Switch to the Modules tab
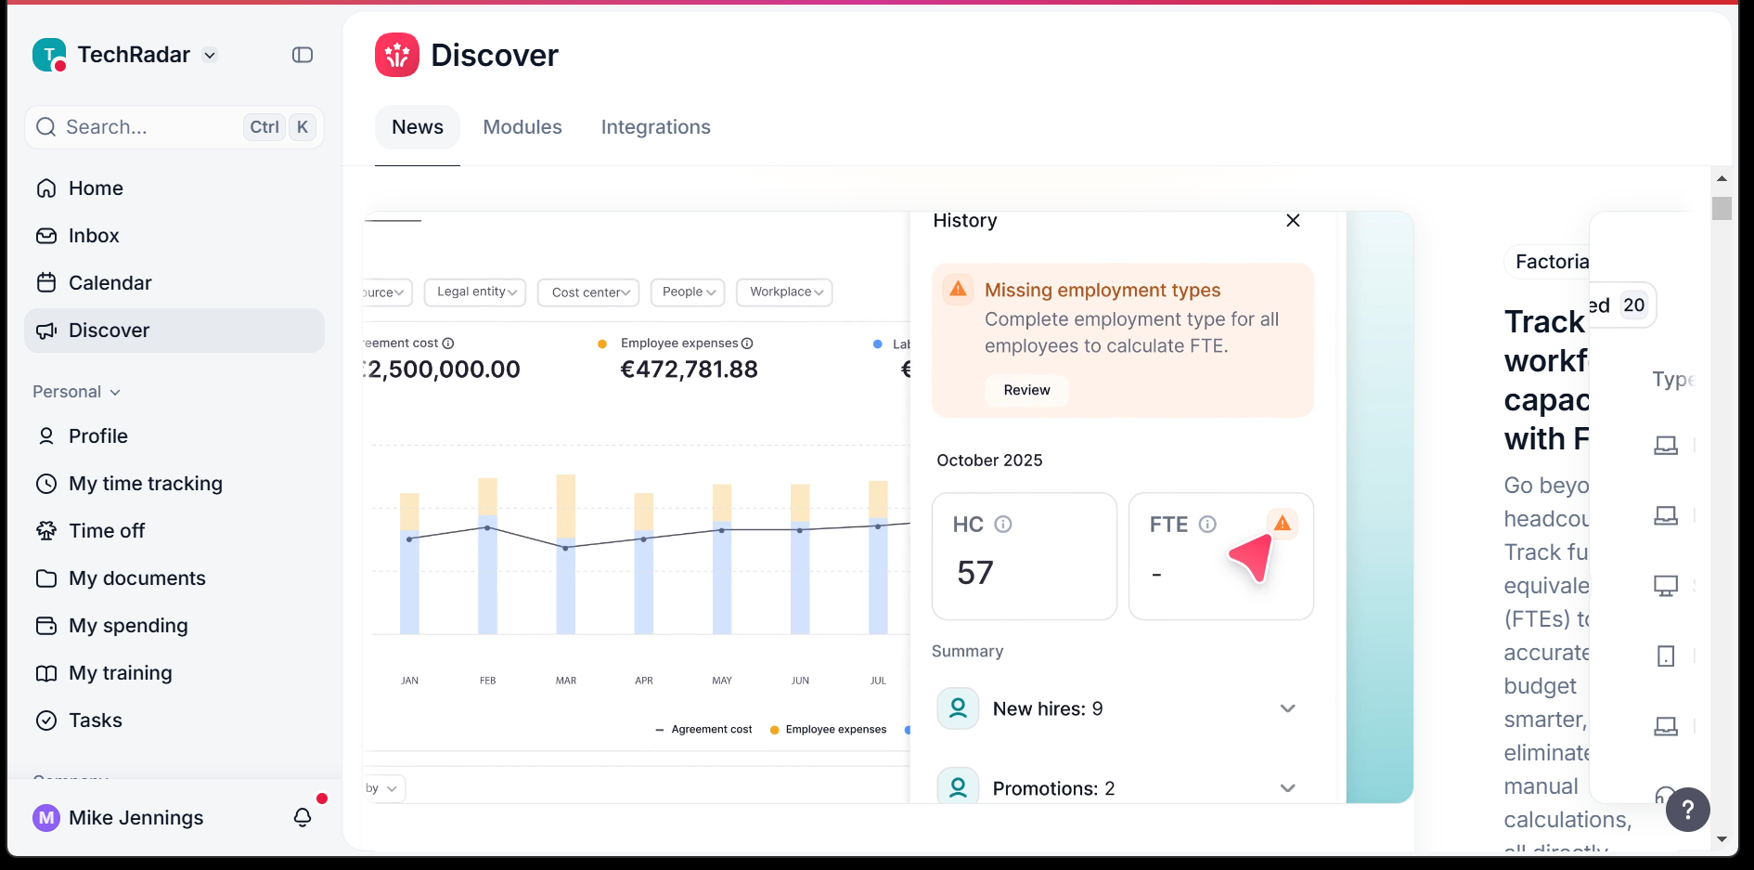The height and width of the screenshot is (870, 1754). (522, 126)
